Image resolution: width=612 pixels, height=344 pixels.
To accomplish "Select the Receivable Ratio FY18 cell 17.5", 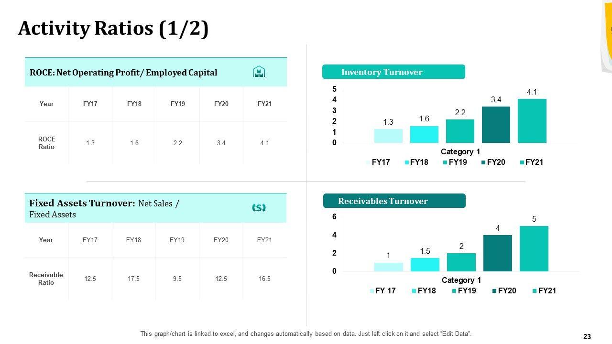I will (x=133, y=279).
